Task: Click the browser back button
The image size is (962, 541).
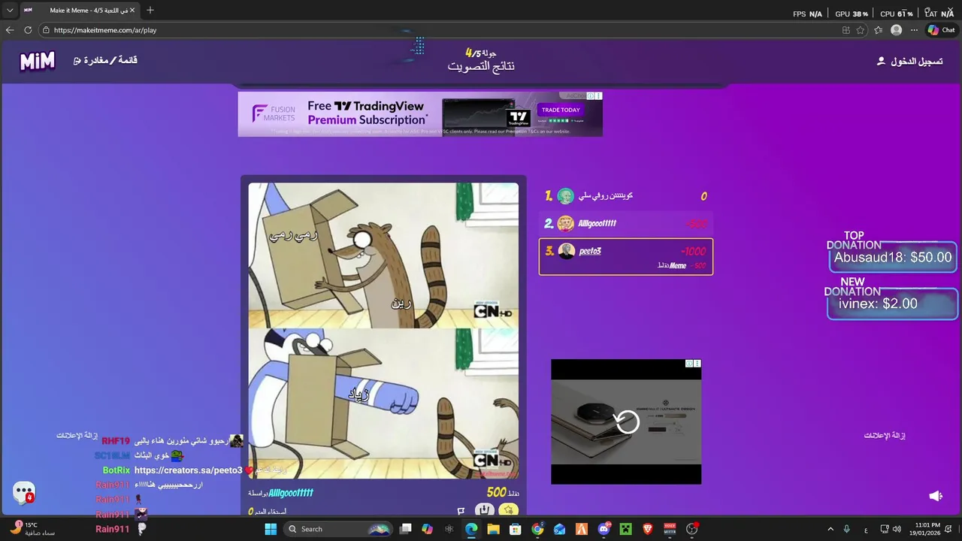Action: pos(10,30)
